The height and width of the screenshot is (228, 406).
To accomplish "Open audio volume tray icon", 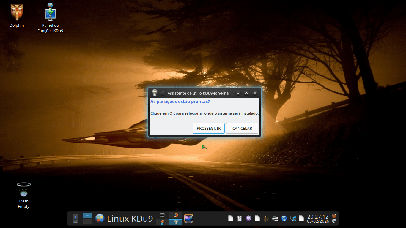I will tap(293, 218).
